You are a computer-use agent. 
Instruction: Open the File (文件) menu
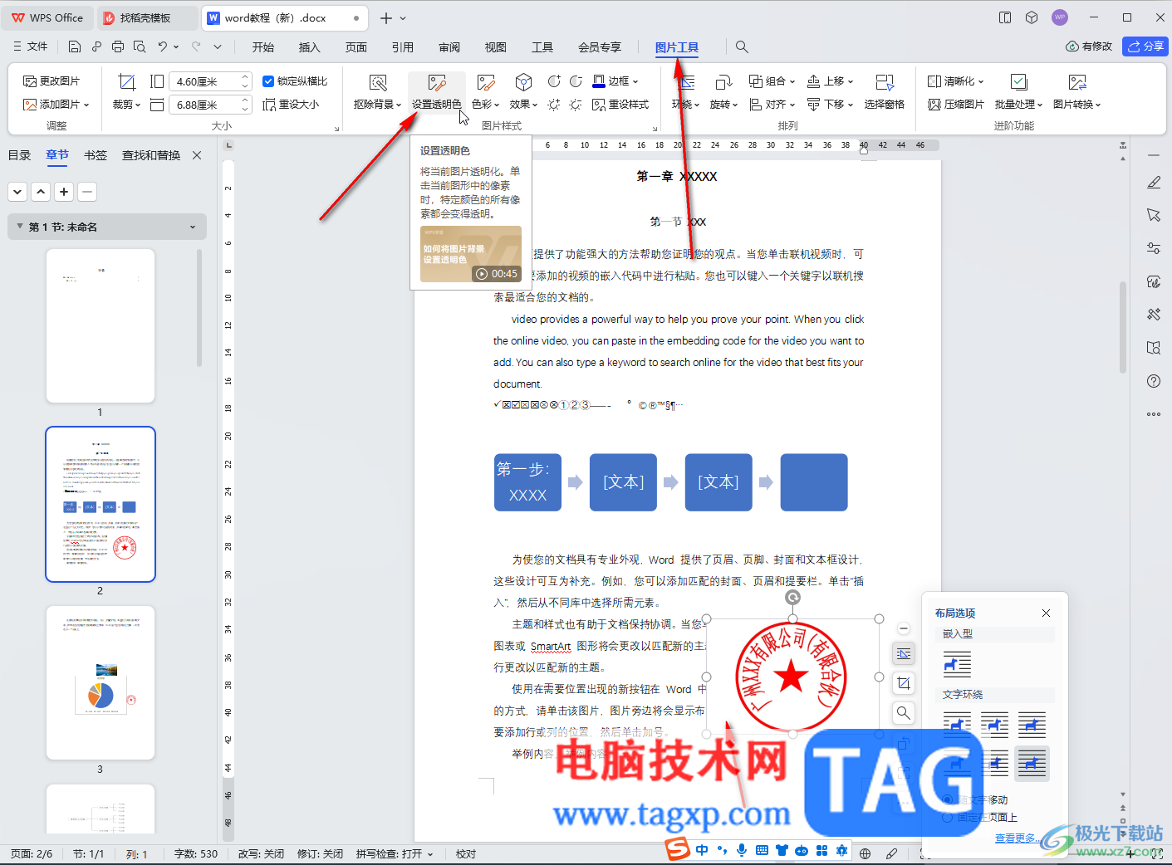[x=30, y=46]
